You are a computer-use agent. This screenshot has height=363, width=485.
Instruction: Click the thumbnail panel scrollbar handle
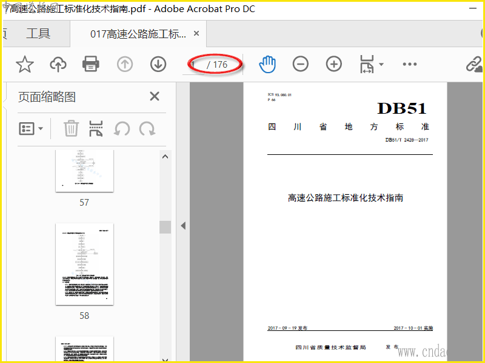point(165,227)
